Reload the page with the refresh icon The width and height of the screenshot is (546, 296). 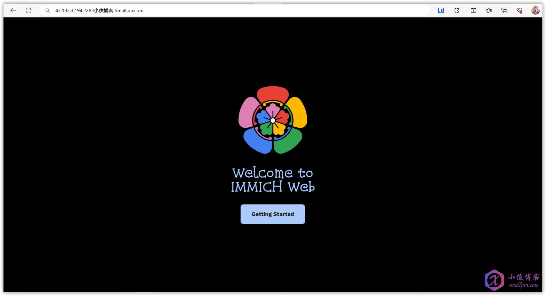click(x=29, y=10)
